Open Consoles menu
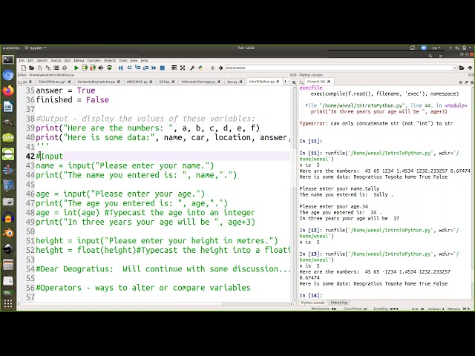Viewport: 475px width, 356px height. tap(94, 61)
